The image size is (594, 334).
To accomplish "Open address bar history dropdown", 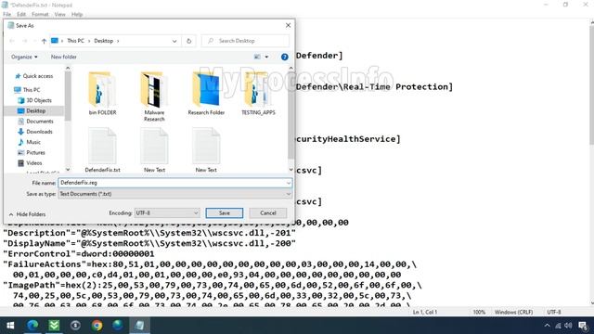I will coord(174,41).
